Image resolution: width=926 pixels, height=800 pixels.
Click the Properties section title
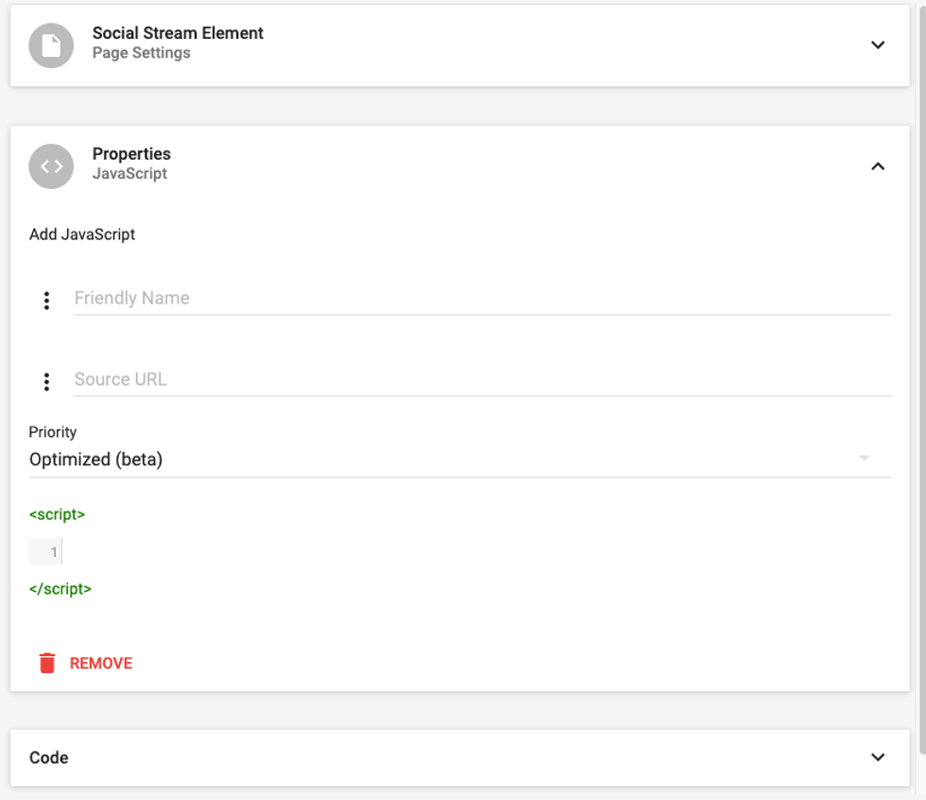pyautogui.click(x=131, y=154)
